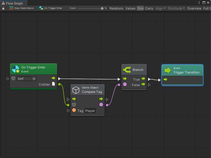
Task: Click the Collider output port icon
Action: 53,84
